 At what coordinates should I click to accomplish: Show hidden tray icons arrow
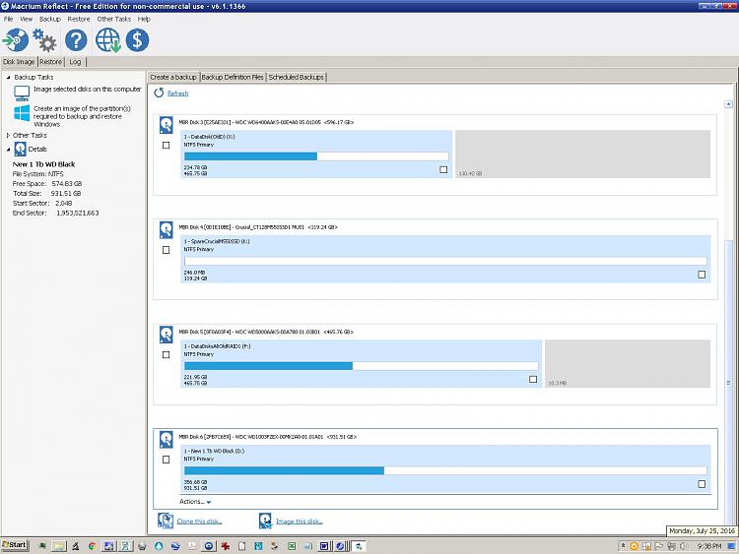tap(623, 546)
